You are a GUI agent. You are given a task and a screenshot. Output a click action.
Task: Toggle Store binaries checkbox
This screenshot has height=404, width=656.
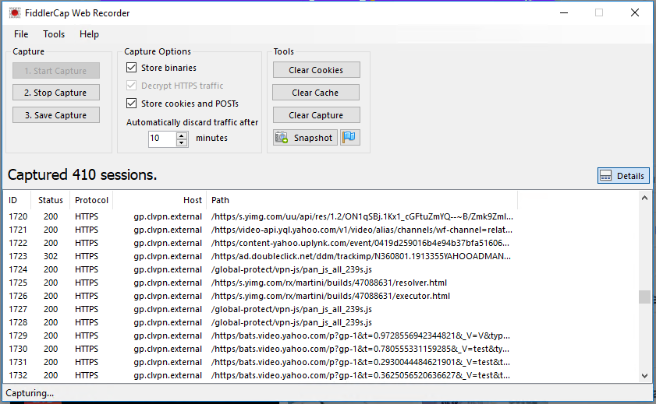click(x=132, y=68)
